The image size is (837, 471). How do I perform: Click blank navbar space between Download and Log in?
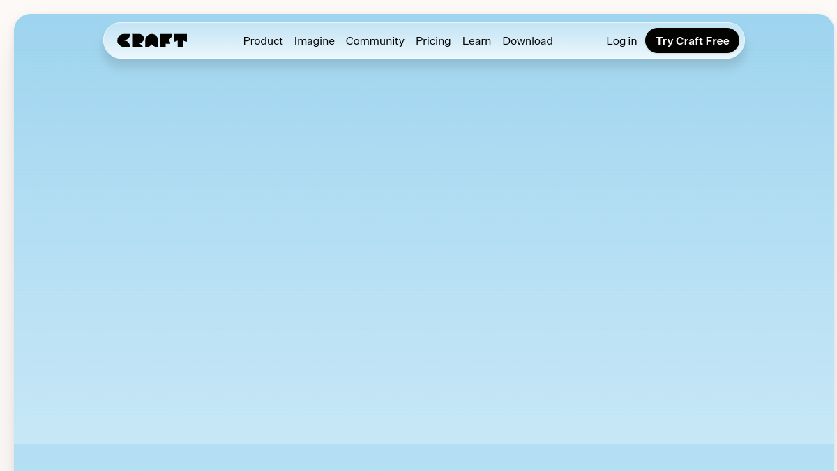tap(580, 40)
